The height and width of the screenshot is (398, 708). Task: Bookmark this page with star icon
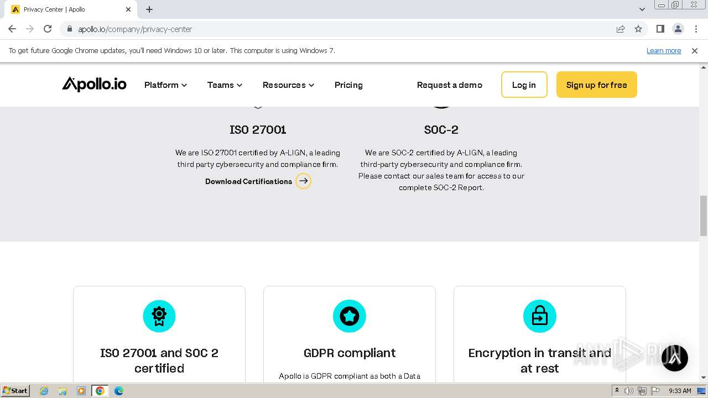point(638,29)
